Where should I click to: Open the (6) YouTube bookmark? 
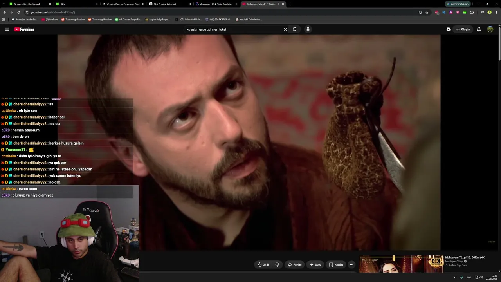(49, 19)
